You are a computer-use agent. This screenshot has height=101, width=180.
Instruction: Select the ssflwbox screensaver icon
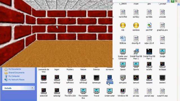point(70,78)
